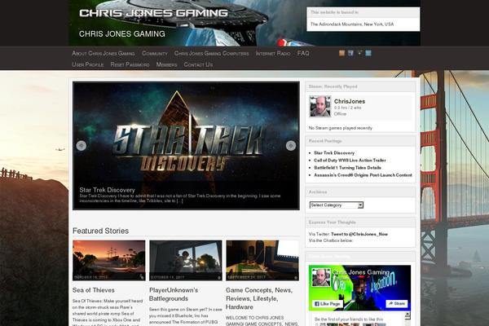
Task: Click Star Trek Discovery slider title
Action: pos(107,190)
